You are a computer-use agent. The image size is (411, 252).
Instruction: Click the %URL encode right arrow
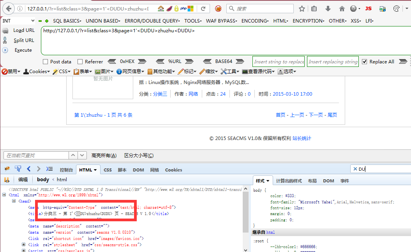[189, 61]
